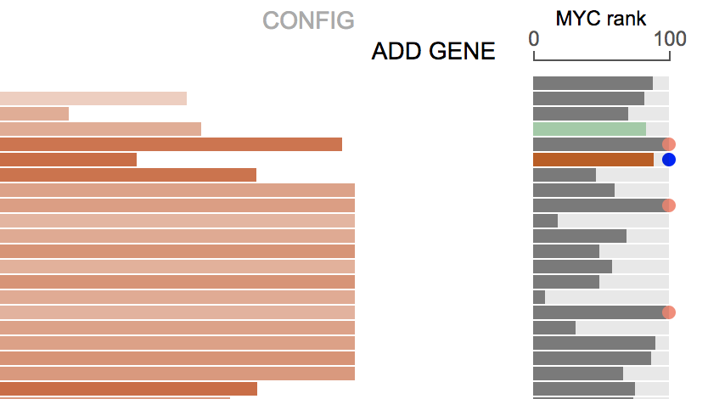Open the CONFIG menu
The width and height of the screenshot is (708, 399).
tap(308, 20)
